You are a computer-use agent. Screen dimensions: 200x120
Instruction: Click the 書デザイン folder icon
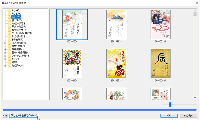9,20
